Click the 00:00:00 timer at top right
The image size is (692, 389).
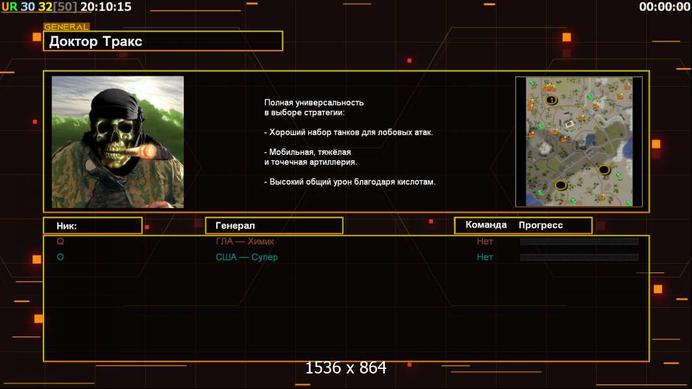(x=665, y=6)
